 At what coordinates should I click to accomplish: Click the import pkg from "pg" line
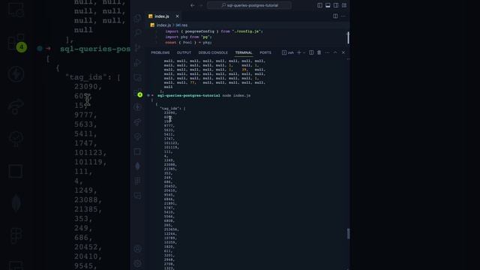point(188,37)
